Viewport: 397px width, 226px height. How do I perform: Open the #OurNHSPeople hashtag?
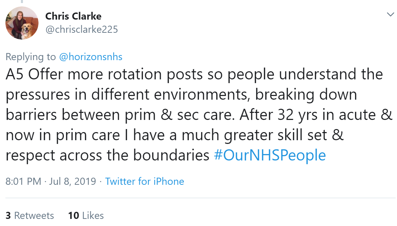click(x=270, y=155)
